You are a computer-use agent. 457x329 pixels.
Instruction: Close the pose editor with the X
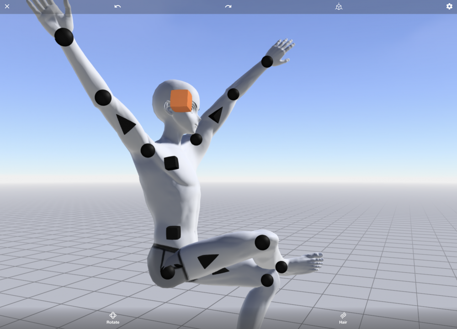click(x=7, y=6)
